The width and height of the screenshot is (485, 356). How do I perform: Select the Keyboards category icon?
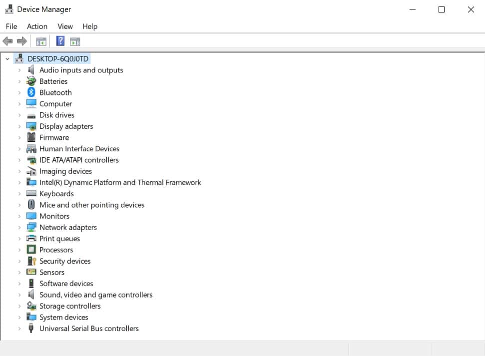pos(31,193)
